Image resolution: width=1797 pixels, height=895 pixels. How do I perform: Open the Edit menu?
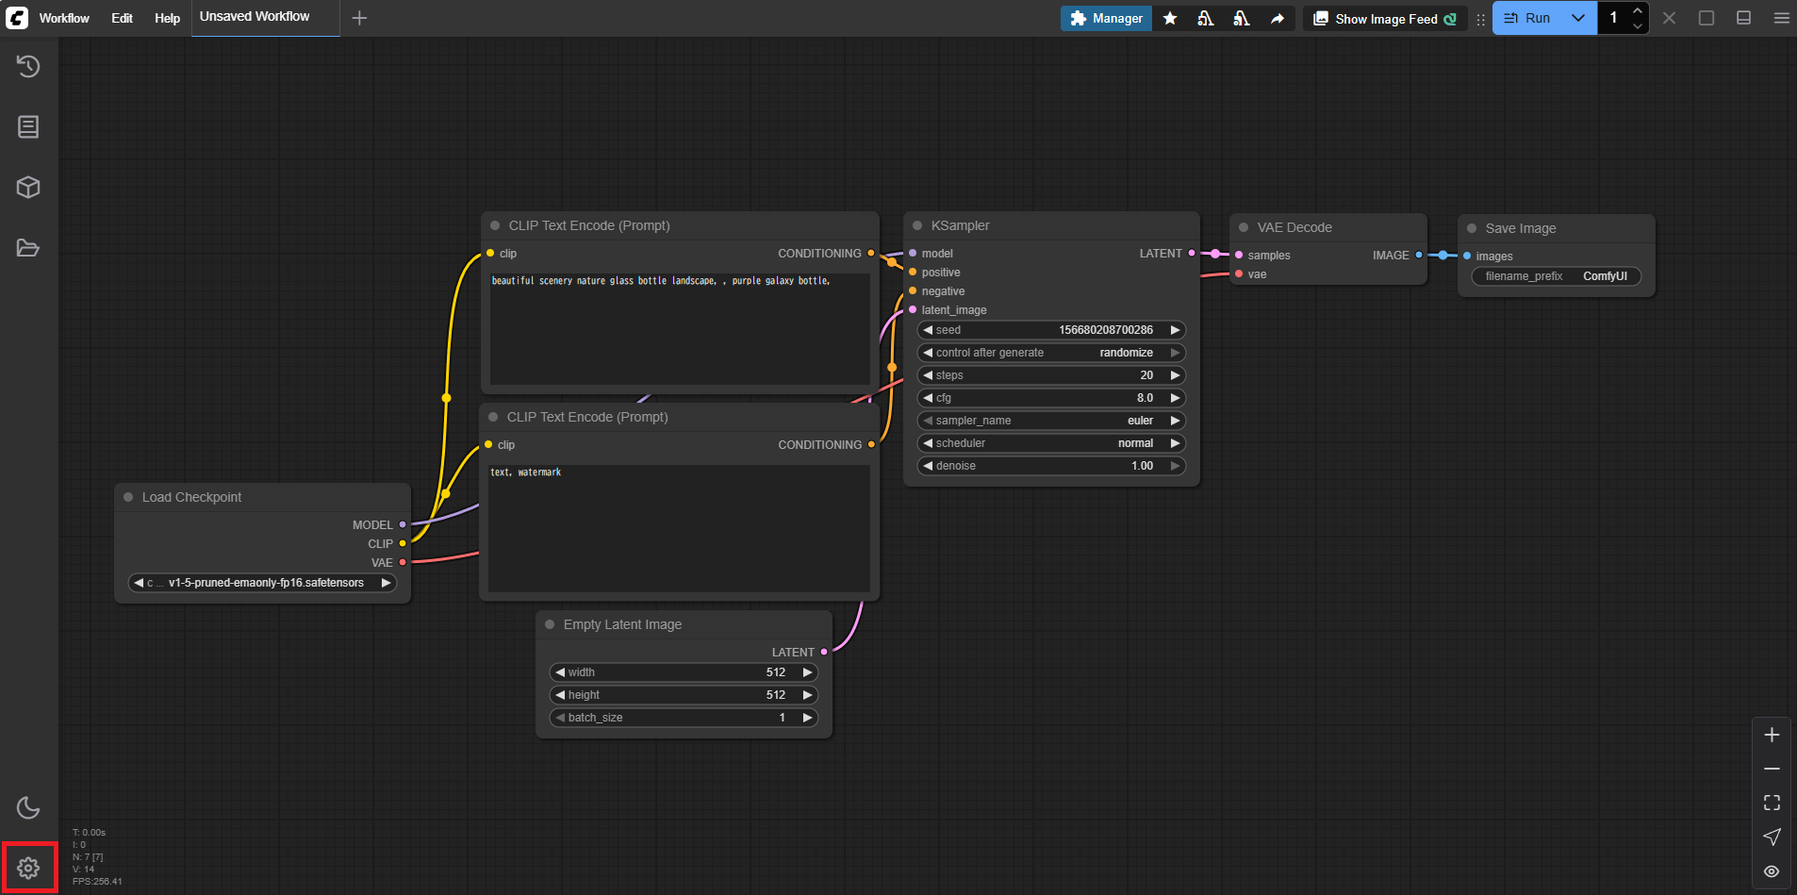[122, 18]
